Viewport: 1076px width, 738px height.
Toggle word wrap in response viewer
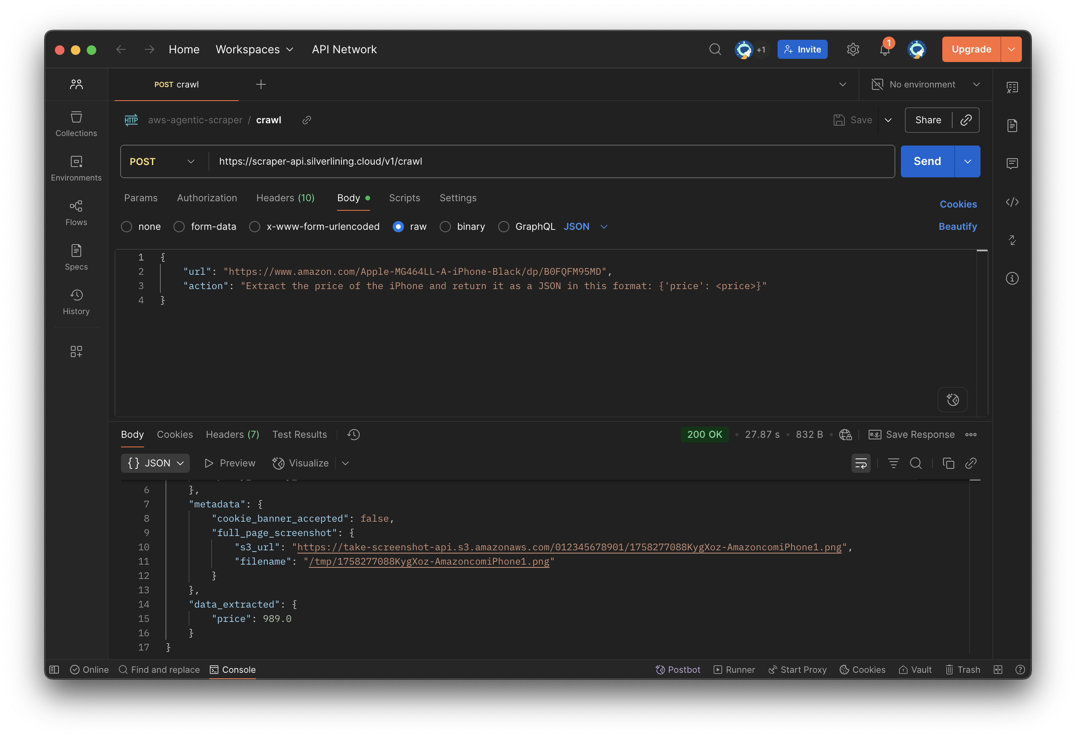coord(861,463)
